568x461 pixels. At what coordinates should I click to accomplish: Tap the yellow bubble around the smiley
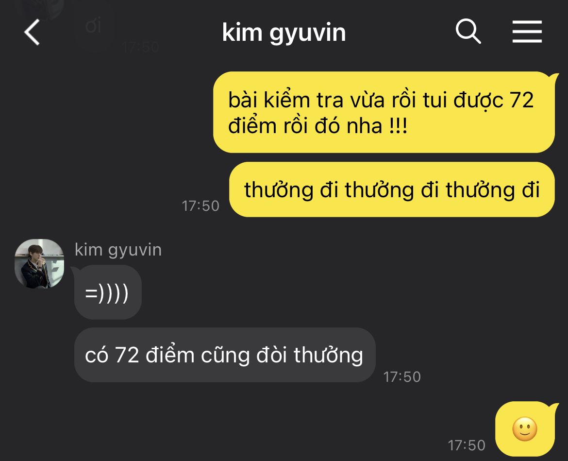525,429
